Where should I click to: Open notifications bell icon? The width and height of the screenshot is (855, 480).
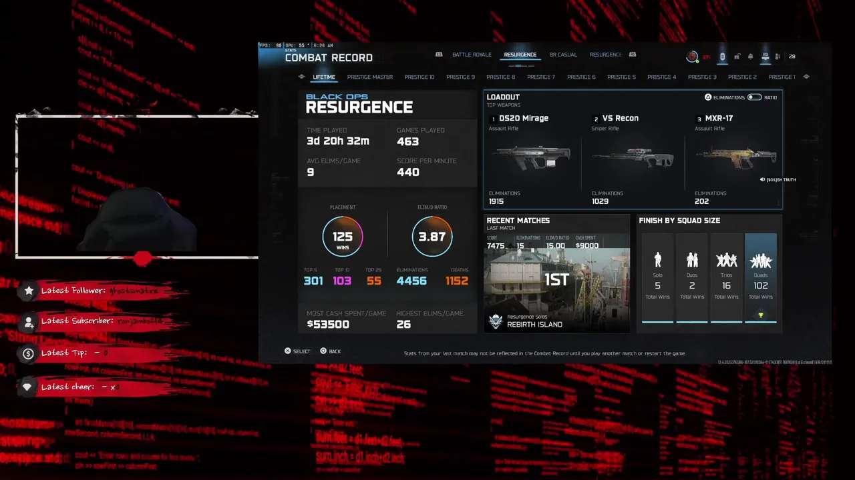coord(750,57)
